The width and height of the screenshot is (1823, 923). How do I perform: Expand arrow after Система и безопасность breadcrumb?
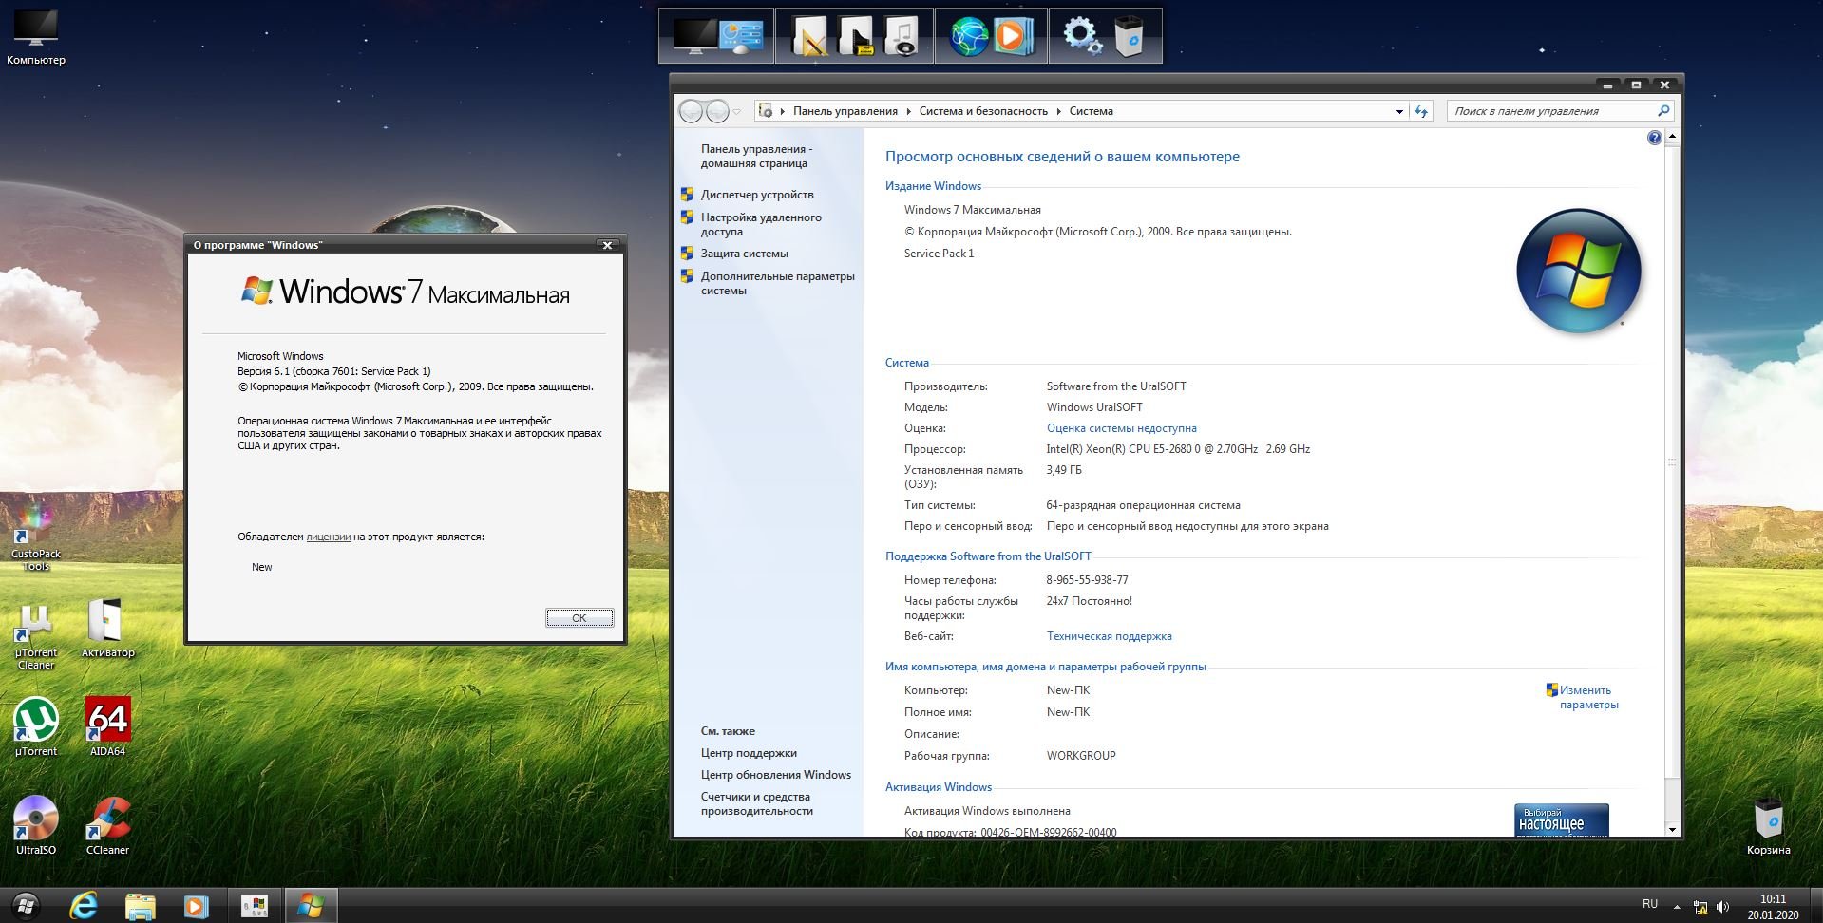[1058, 111]
